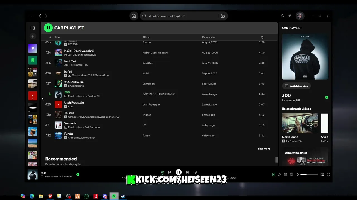This screenshot has height=200, width=357.
Task: Open Brave browser in the taskbar
Action: [50, 196]
